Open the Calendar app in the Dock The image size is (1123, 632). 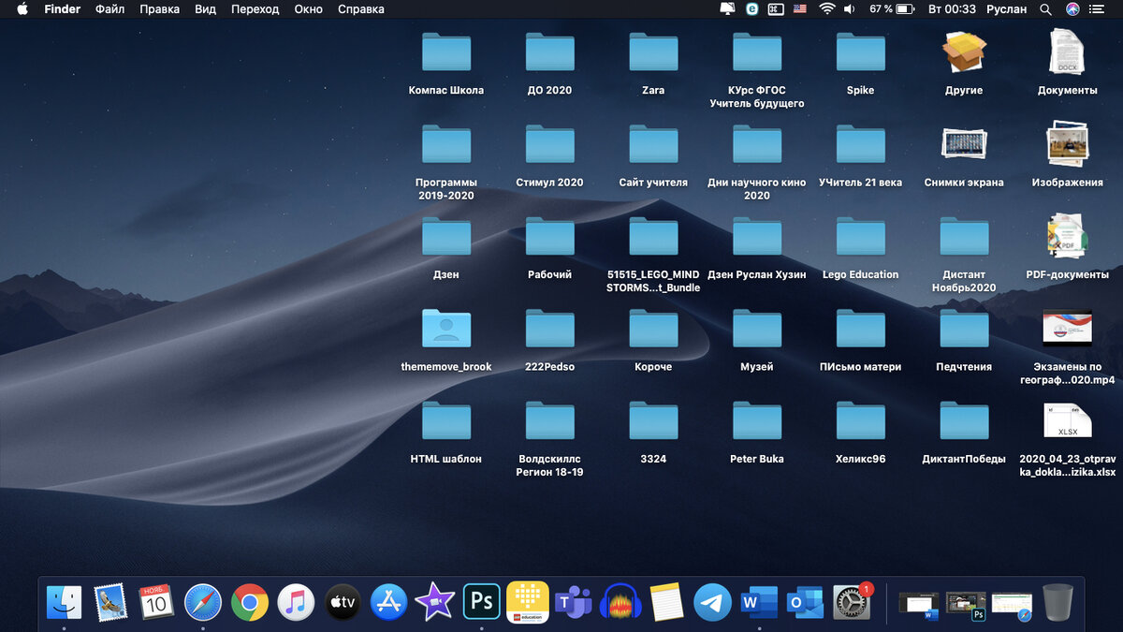coord(156,602)
